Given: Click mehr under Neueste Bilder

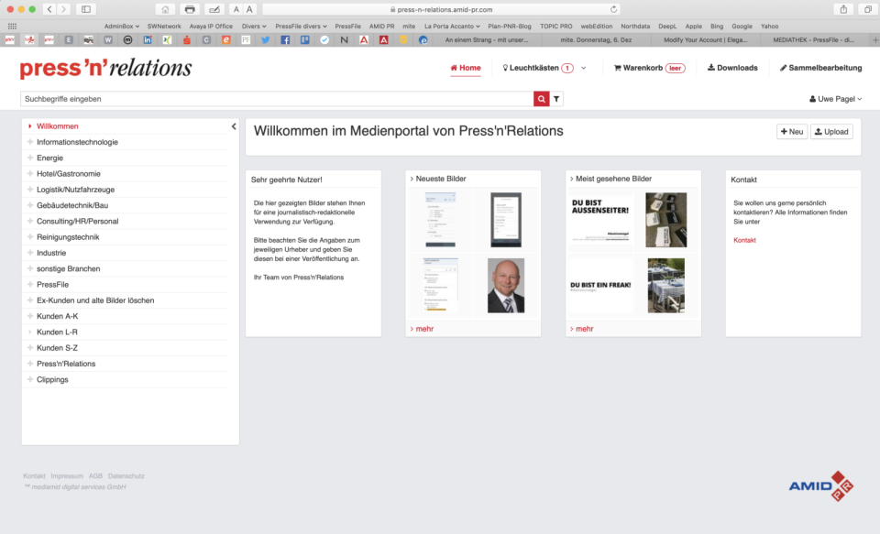Looking at the screenshot, I should coord(422,328).
